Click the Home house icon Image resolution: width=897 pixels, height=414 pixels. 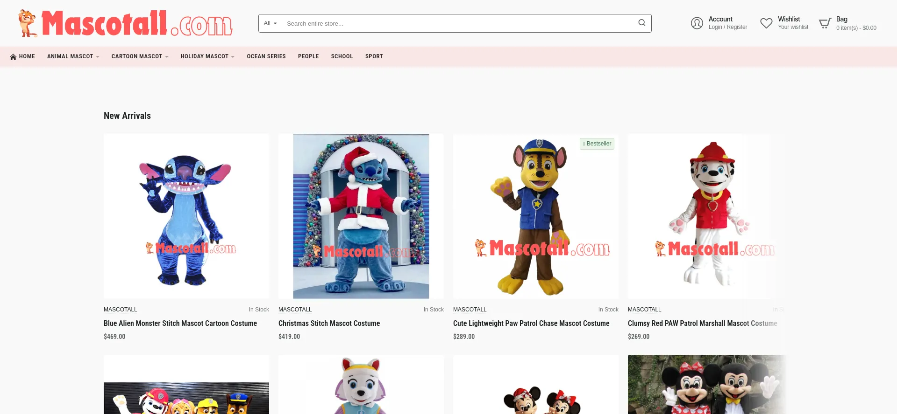pyautogui.click(x=13, y=57)
